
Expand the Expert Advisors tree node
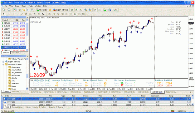click(x=3, y=62)
